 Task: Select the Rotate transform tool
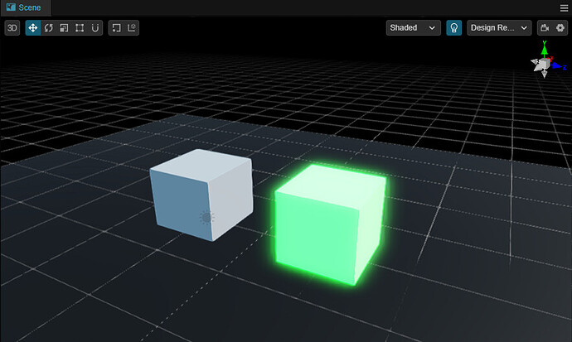pyautogui.click(x=48, y=27)
